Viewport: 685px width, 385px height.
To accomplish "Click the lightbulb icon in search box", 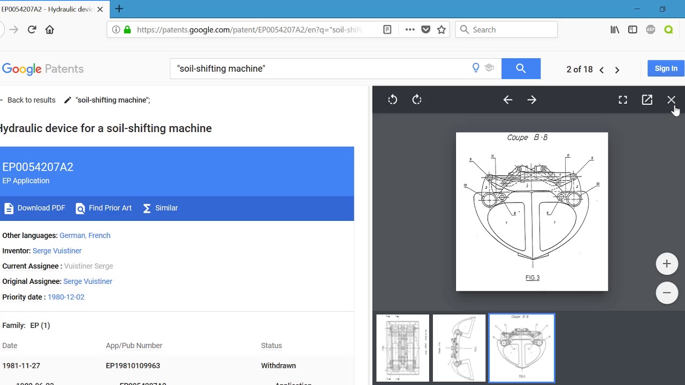I will (476, 68).
